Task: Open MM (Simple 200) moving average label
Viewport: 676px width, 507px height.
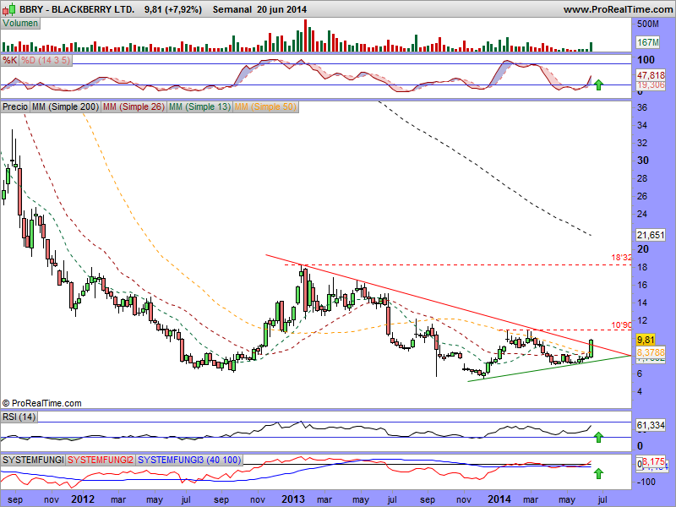Action: [x=65, y=106]
